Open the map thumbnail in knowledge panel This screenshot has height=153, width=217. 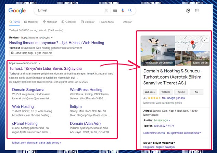click(192, 43)
